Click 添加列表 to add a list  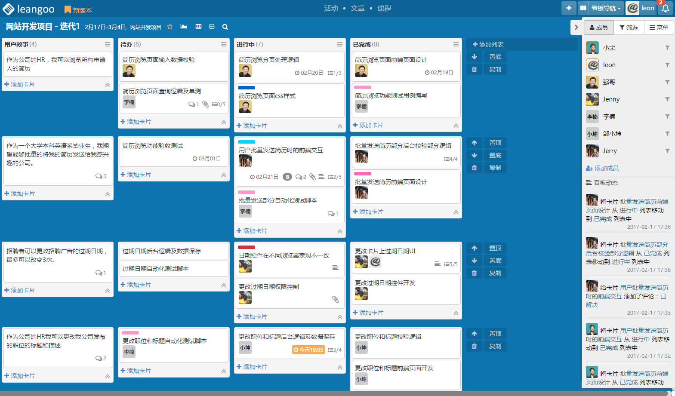coord(488,44)
